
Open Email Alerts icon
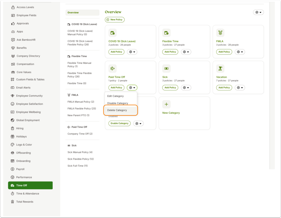point(12,88)
